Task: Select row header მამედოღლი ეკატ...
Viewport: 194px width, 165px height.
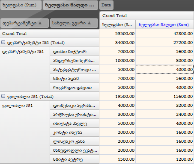Action: click(75, 150)
